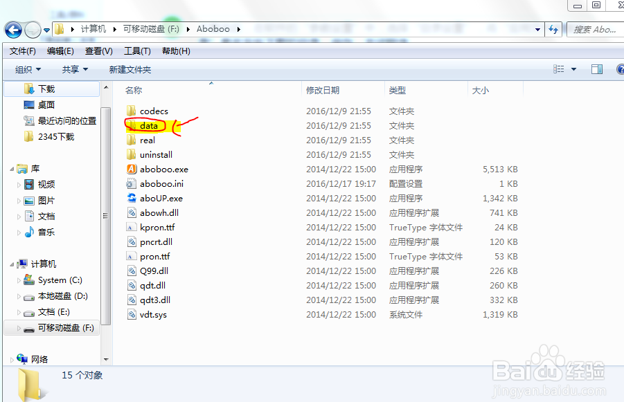Collapse the 计算机 tree node
This screenshot has width=624, height=402.
pos(12,264)
